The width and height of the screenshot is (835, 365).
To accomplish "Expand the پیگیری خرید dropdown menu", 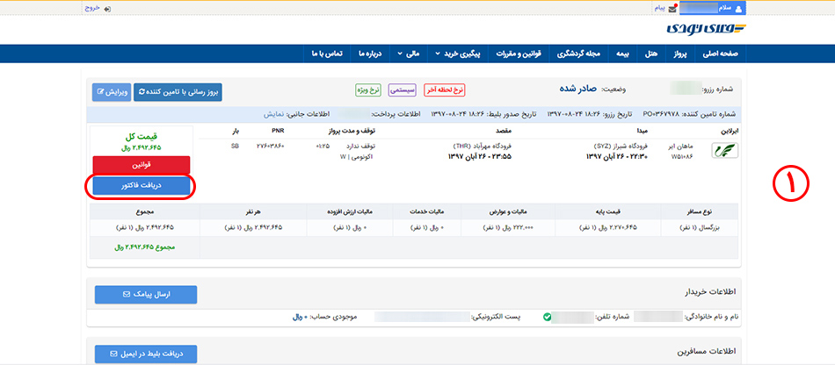I will 458,54.
